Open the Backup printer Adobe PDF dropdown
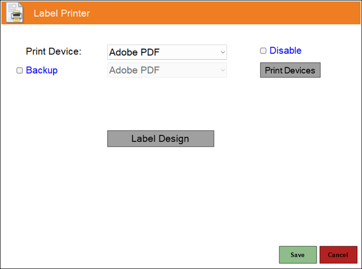Image resolution: width=362 pixels, height=269 pixels. pos(167,70)
